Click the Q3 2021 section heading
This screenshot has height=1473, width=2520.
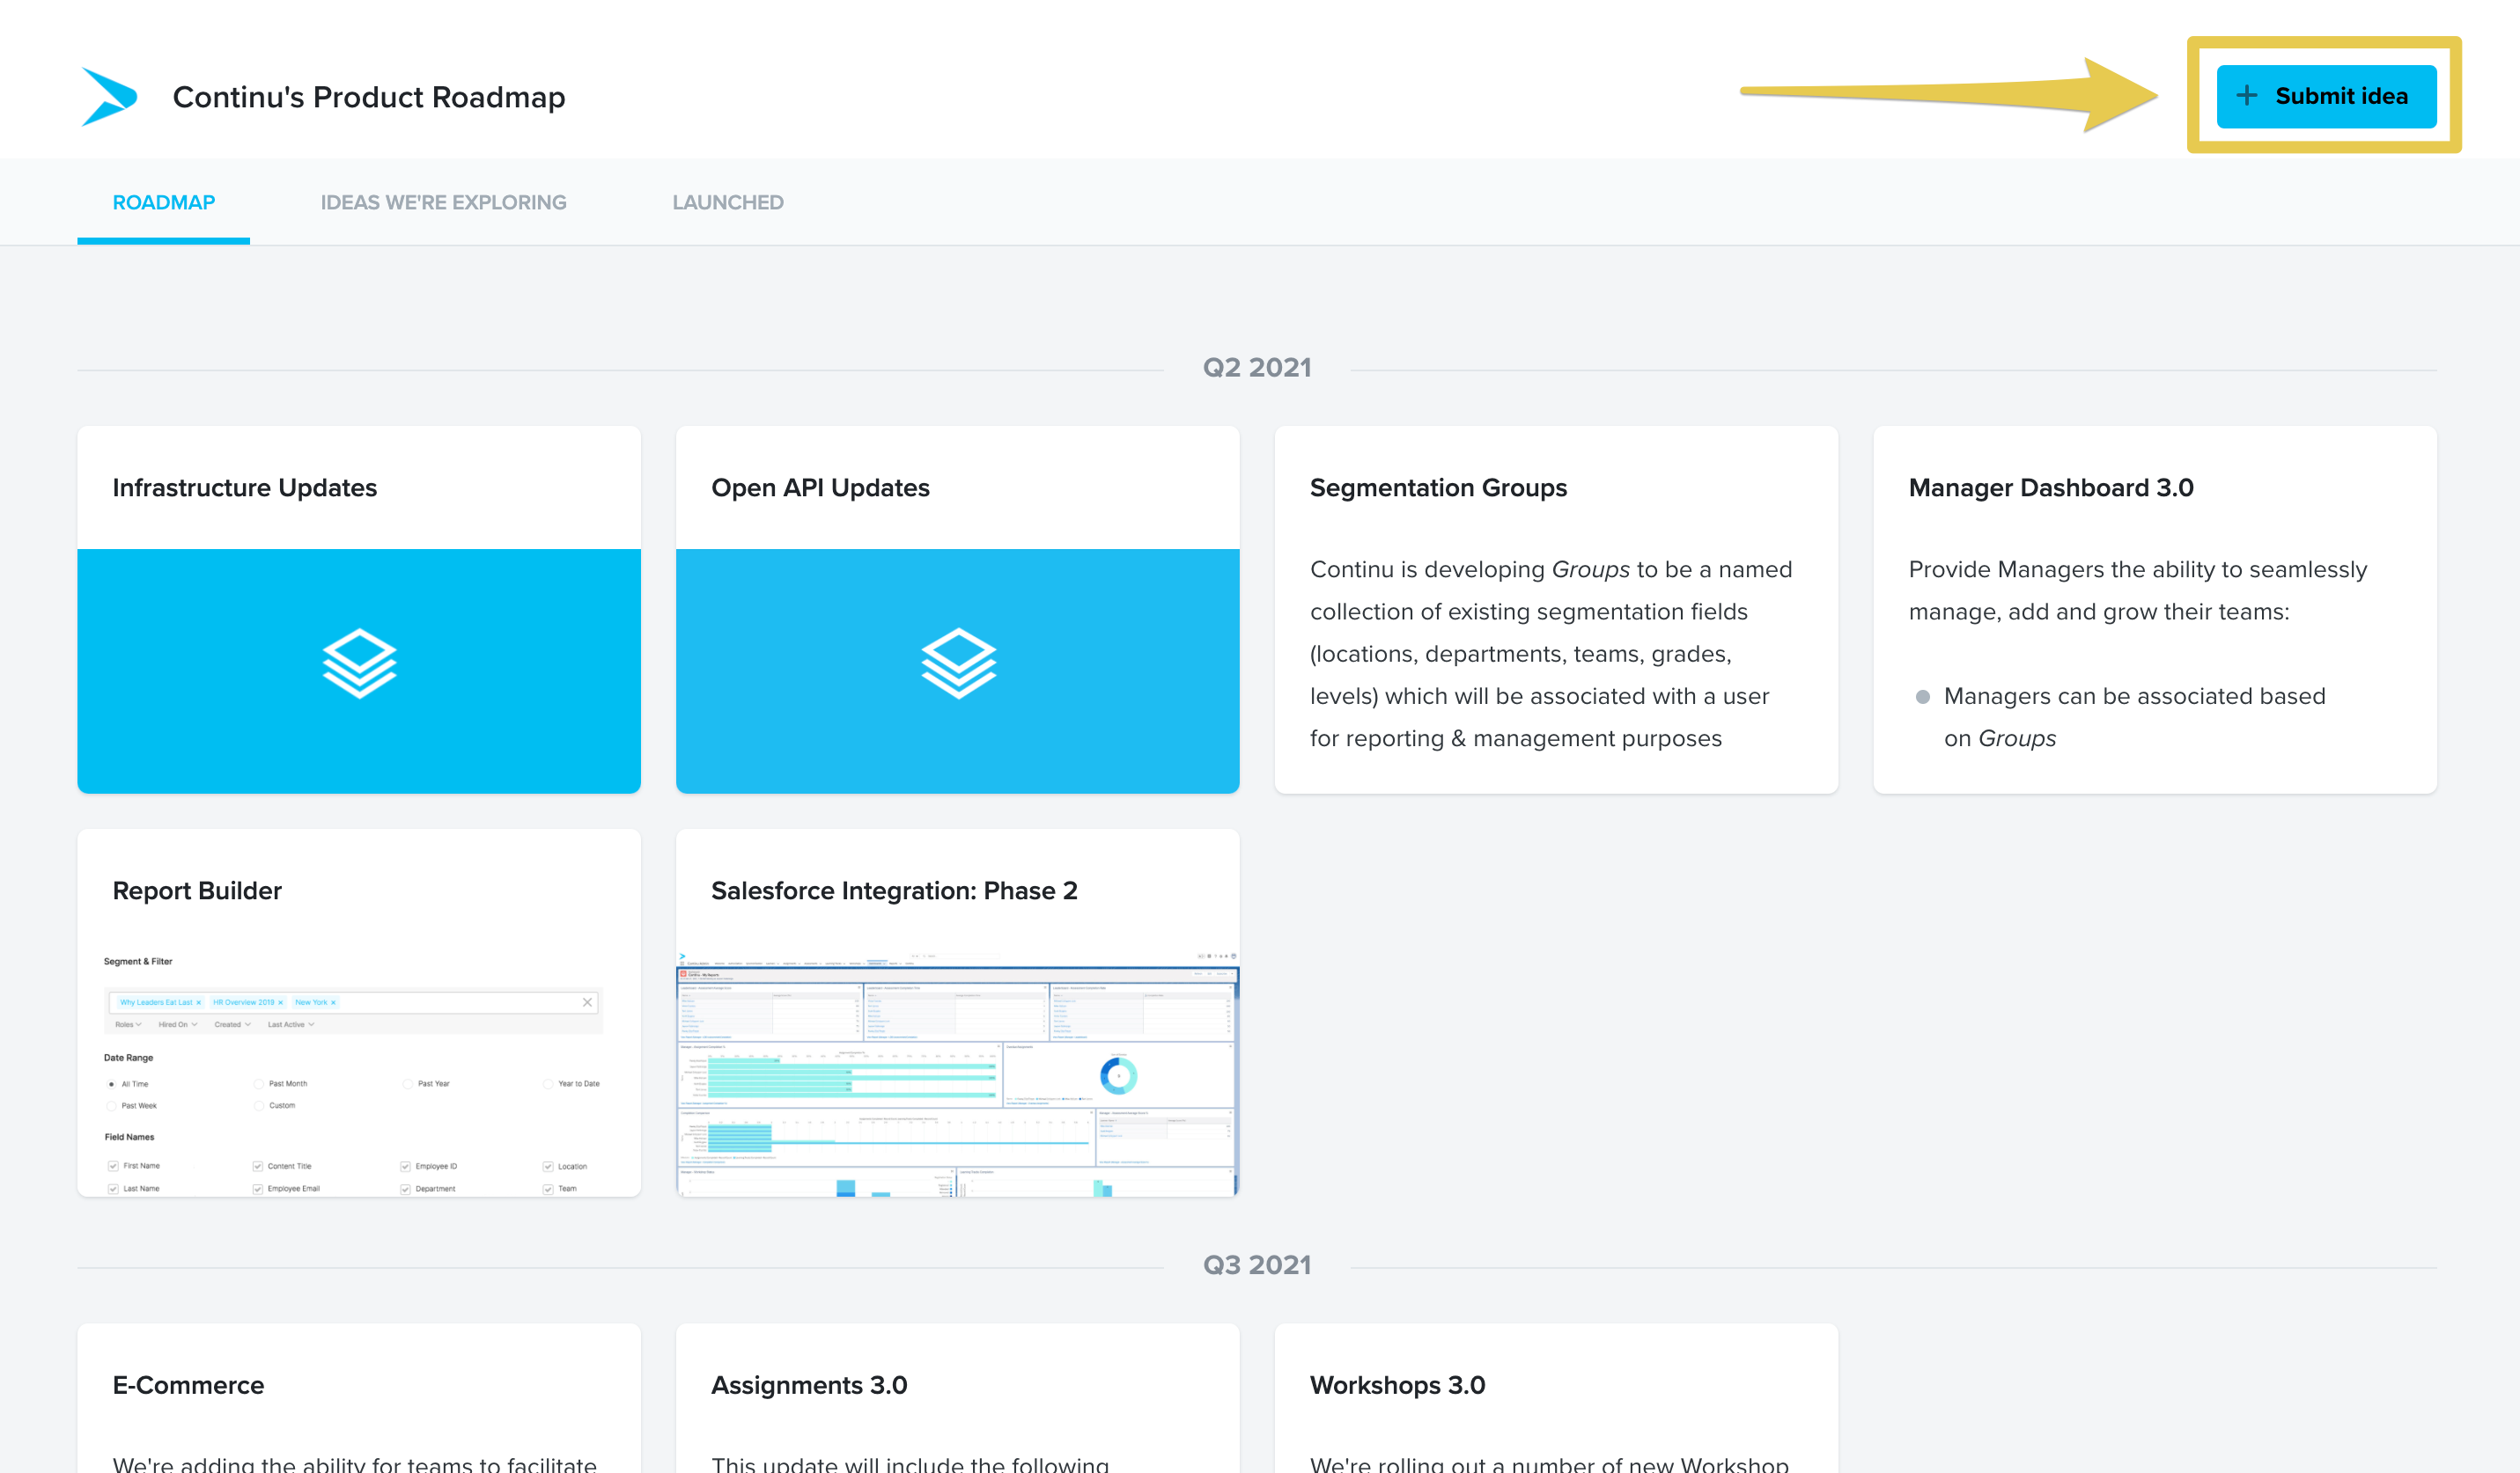1257,1265
